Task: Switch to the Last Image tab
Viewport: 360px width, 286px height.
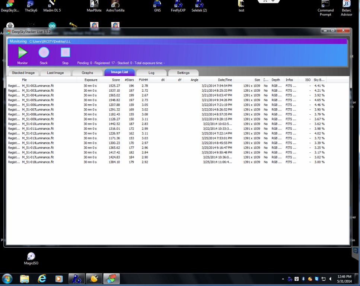Action: (x=55, y=73)
